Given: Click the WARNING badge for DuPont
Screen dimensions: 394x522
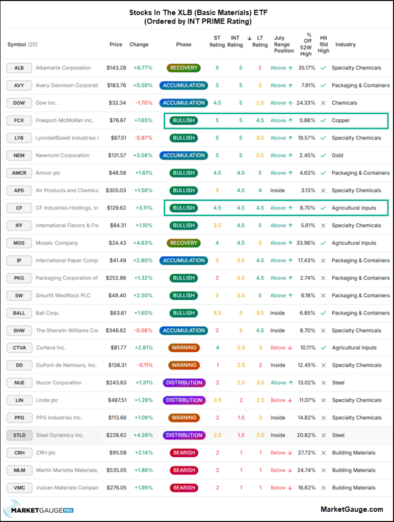Looking at the screenshot, I should [x=184, y=365].
